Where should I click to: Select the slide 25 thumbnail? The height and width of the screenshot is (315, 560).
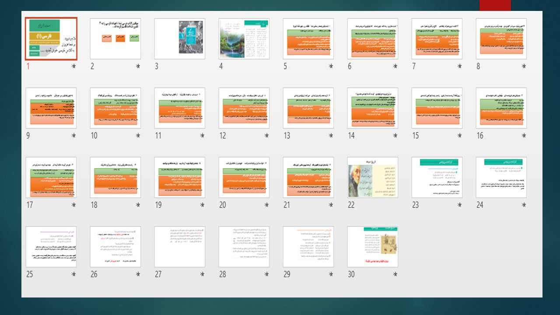(51, 247)
